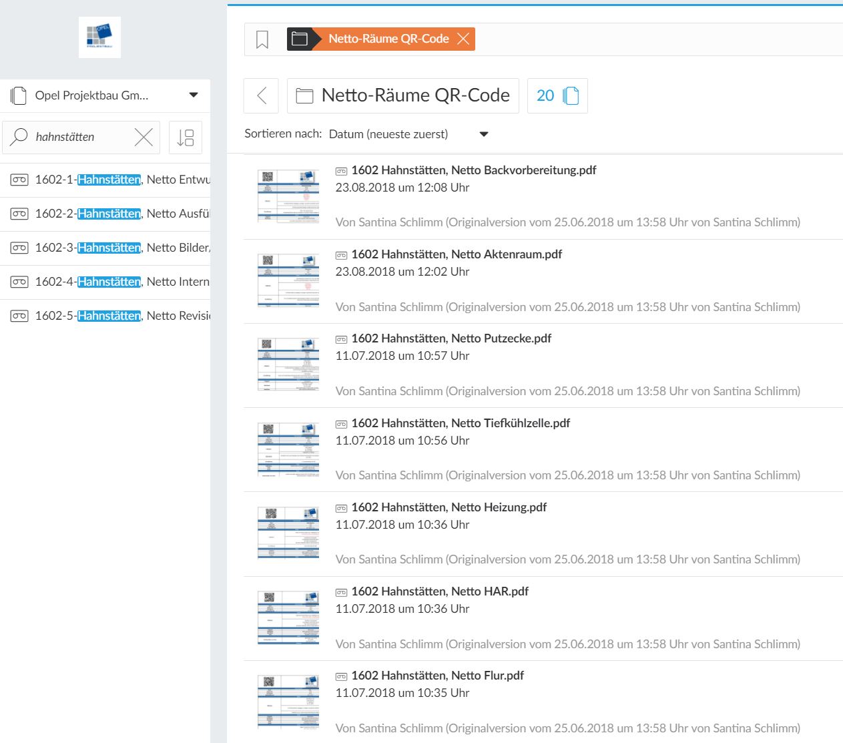Open 1602-4-Hahnstätten, Netto Intern project
The height and width of the screenshot is (743, 843).
105,282
